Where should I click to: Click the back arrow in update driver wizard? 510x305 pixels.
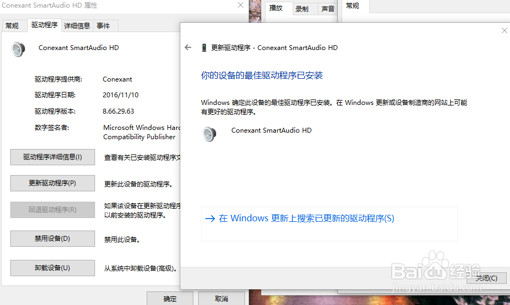pos(188,47)
